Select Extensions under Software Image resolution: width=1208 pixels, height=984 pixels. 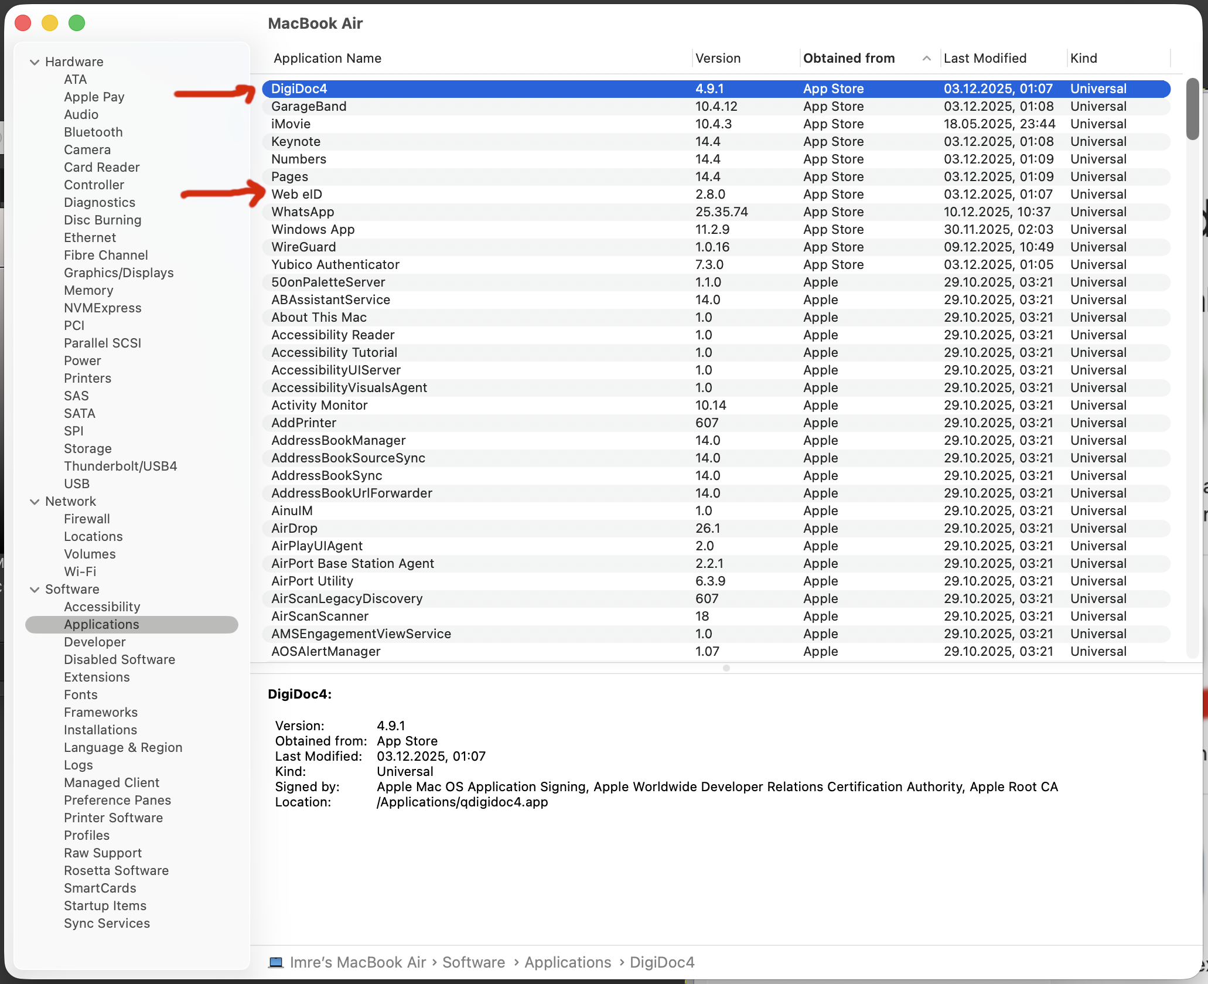tap(97, 677)
